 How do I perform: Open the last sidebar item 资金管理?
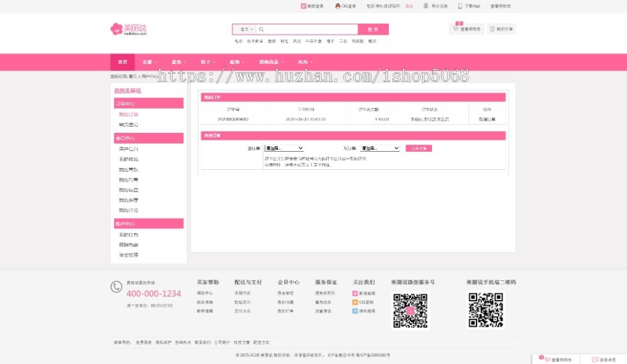(x=128, y=255)
